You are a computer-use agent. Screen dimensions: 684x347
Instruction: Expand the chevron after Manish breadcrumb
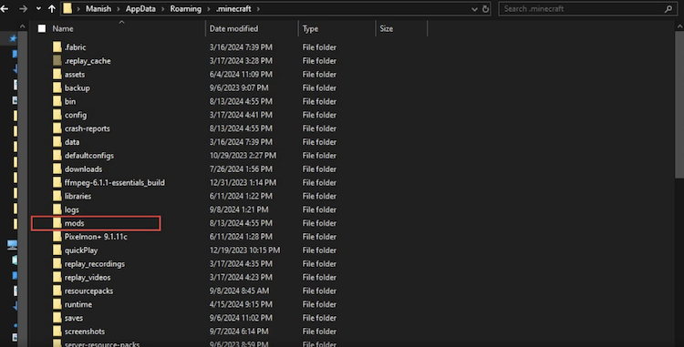[119, 9]
